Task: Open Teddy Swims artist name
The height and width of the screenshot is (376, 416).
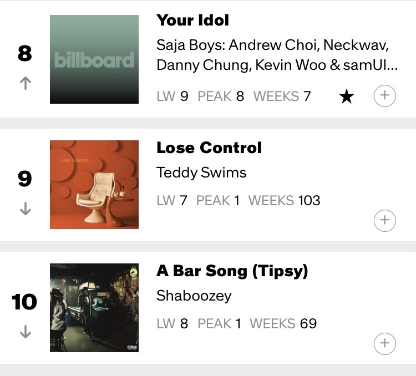Action: (201, 172)
